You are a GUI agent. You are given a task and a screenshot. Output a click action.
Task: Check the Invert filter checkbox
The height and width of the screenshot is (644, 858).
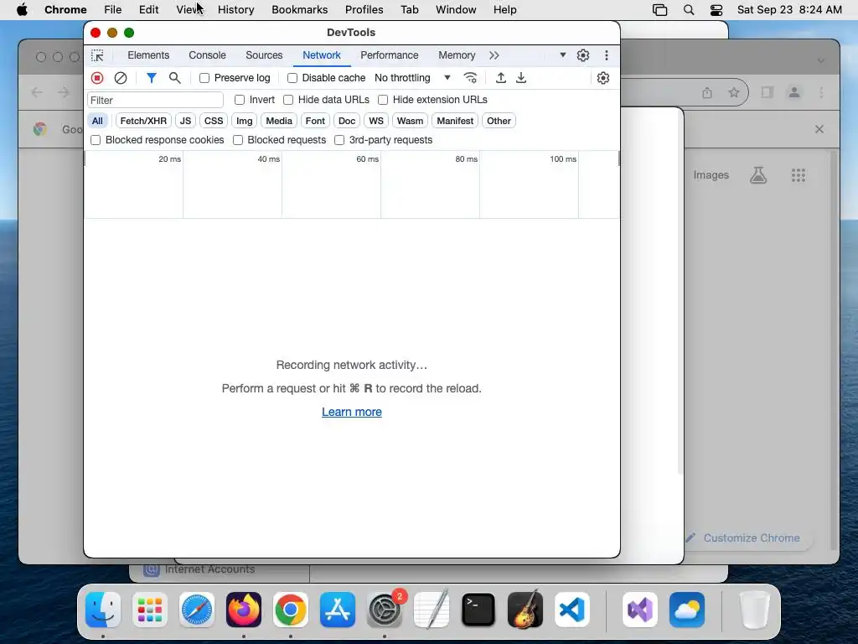(239, 100)
